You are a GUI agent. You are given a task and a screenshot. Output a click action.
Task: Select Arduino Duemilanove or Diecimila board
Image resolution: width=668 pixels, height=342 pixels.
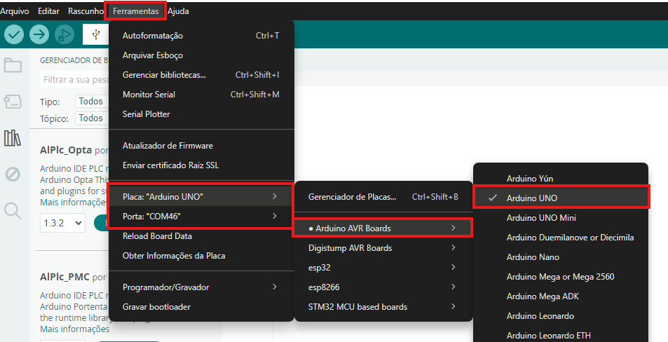click(x=561, y=238)
